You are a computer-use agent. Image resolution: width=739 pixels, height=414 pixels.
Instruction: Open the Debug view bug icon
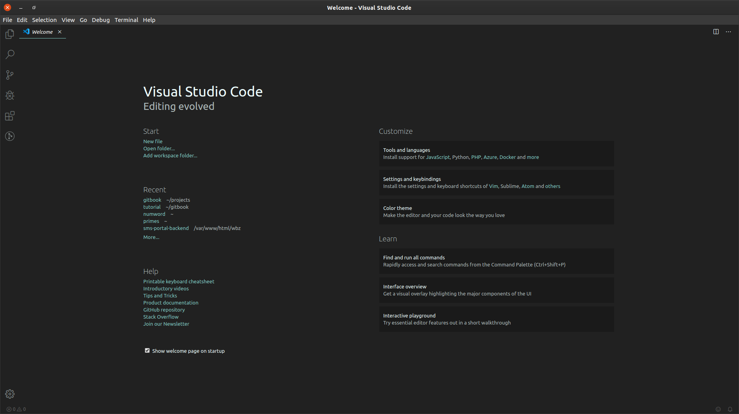[10, 95]
